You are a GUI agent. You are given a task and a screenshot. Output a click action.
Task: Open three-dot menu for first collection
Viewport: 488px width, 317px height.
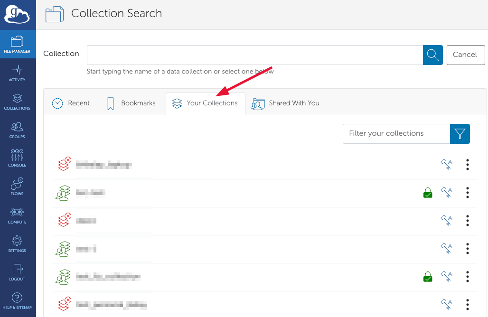[467, 165]
